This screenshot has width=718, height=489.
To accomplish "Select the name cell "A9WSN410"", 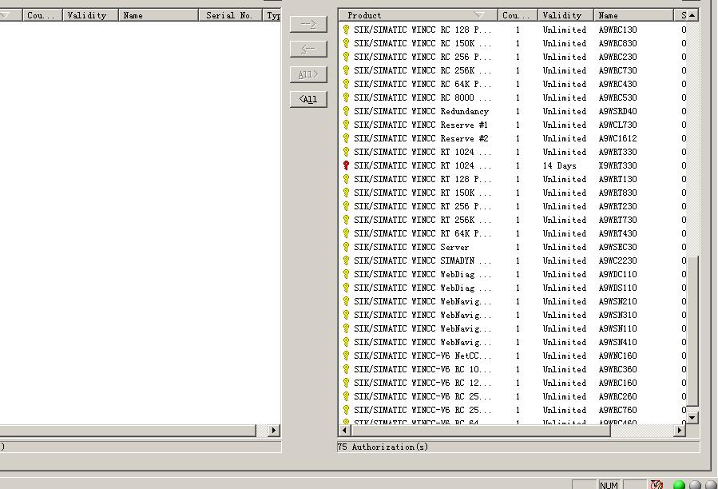I will (x=617, y=342).
